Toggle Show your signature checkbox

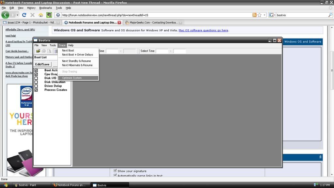point(115,171)
